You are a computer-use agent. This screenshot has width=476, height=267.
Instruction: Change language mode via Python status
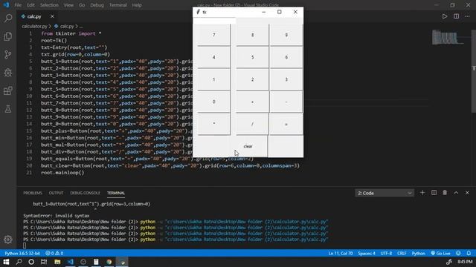pyautogui.click(x=418, y=254)
